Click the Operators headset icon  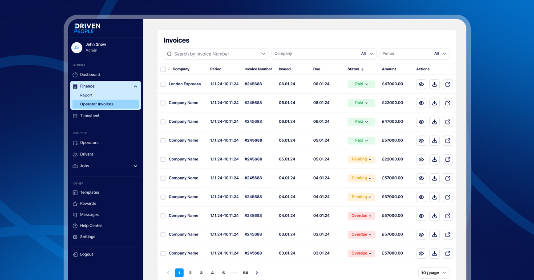pyautogui.click(x=75, y=143)
